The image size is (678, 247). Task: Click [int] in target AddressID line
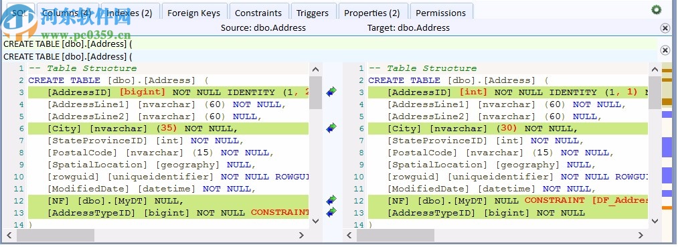coord(473,92)
